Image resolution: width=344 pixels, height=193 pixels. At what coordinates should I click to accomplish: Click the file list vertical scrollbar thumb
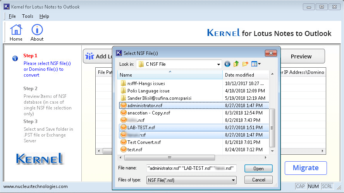[272, 128]
